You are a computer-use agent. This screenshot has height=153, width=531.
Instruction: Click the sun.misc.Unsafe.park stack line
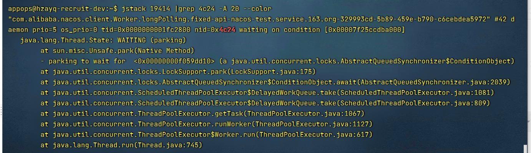118,50
